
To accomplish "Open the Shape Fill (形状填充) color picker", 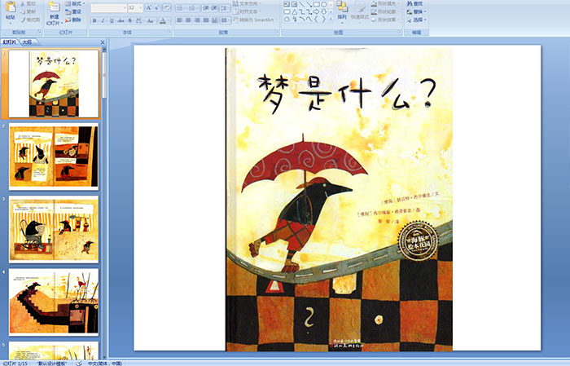I will pyautogui.click(x=385, y=3).
